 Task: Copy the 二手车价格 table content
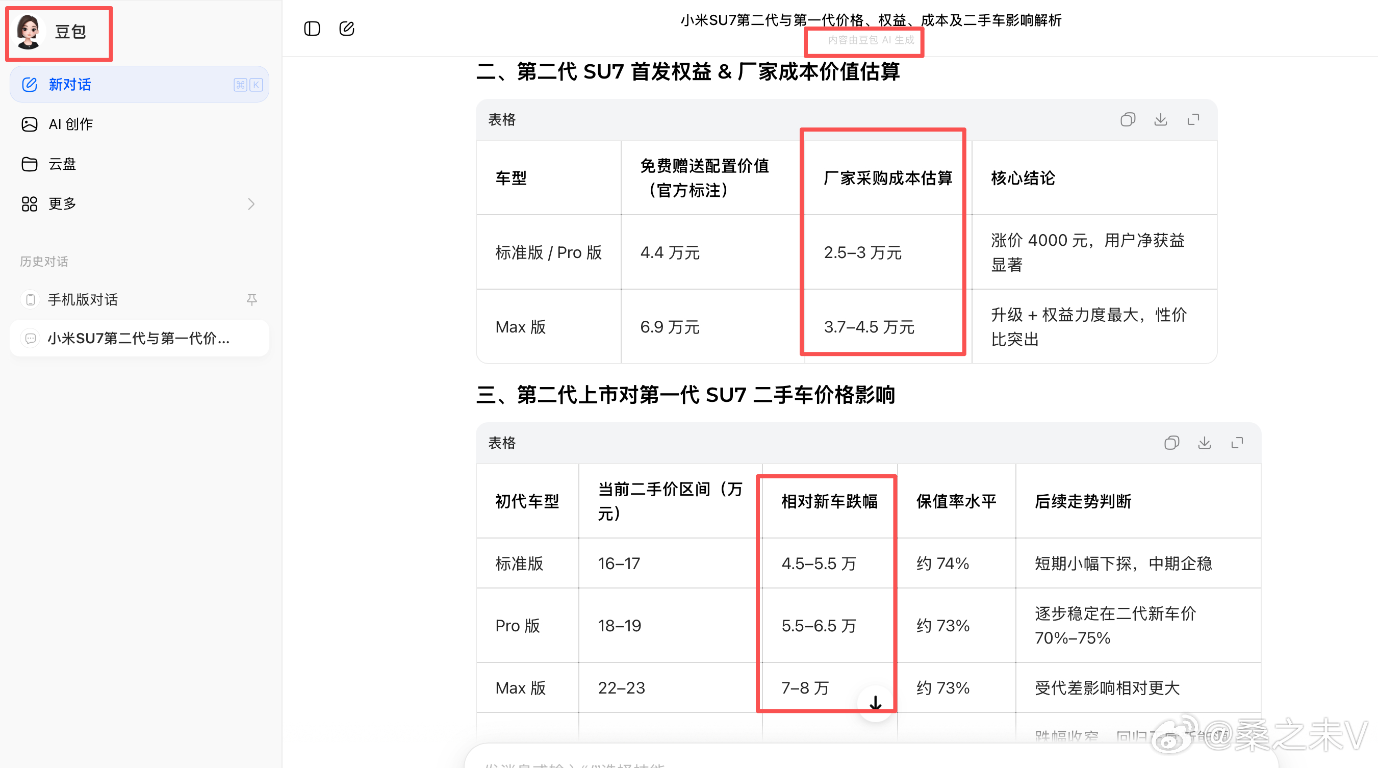[x=1172, y=443]
